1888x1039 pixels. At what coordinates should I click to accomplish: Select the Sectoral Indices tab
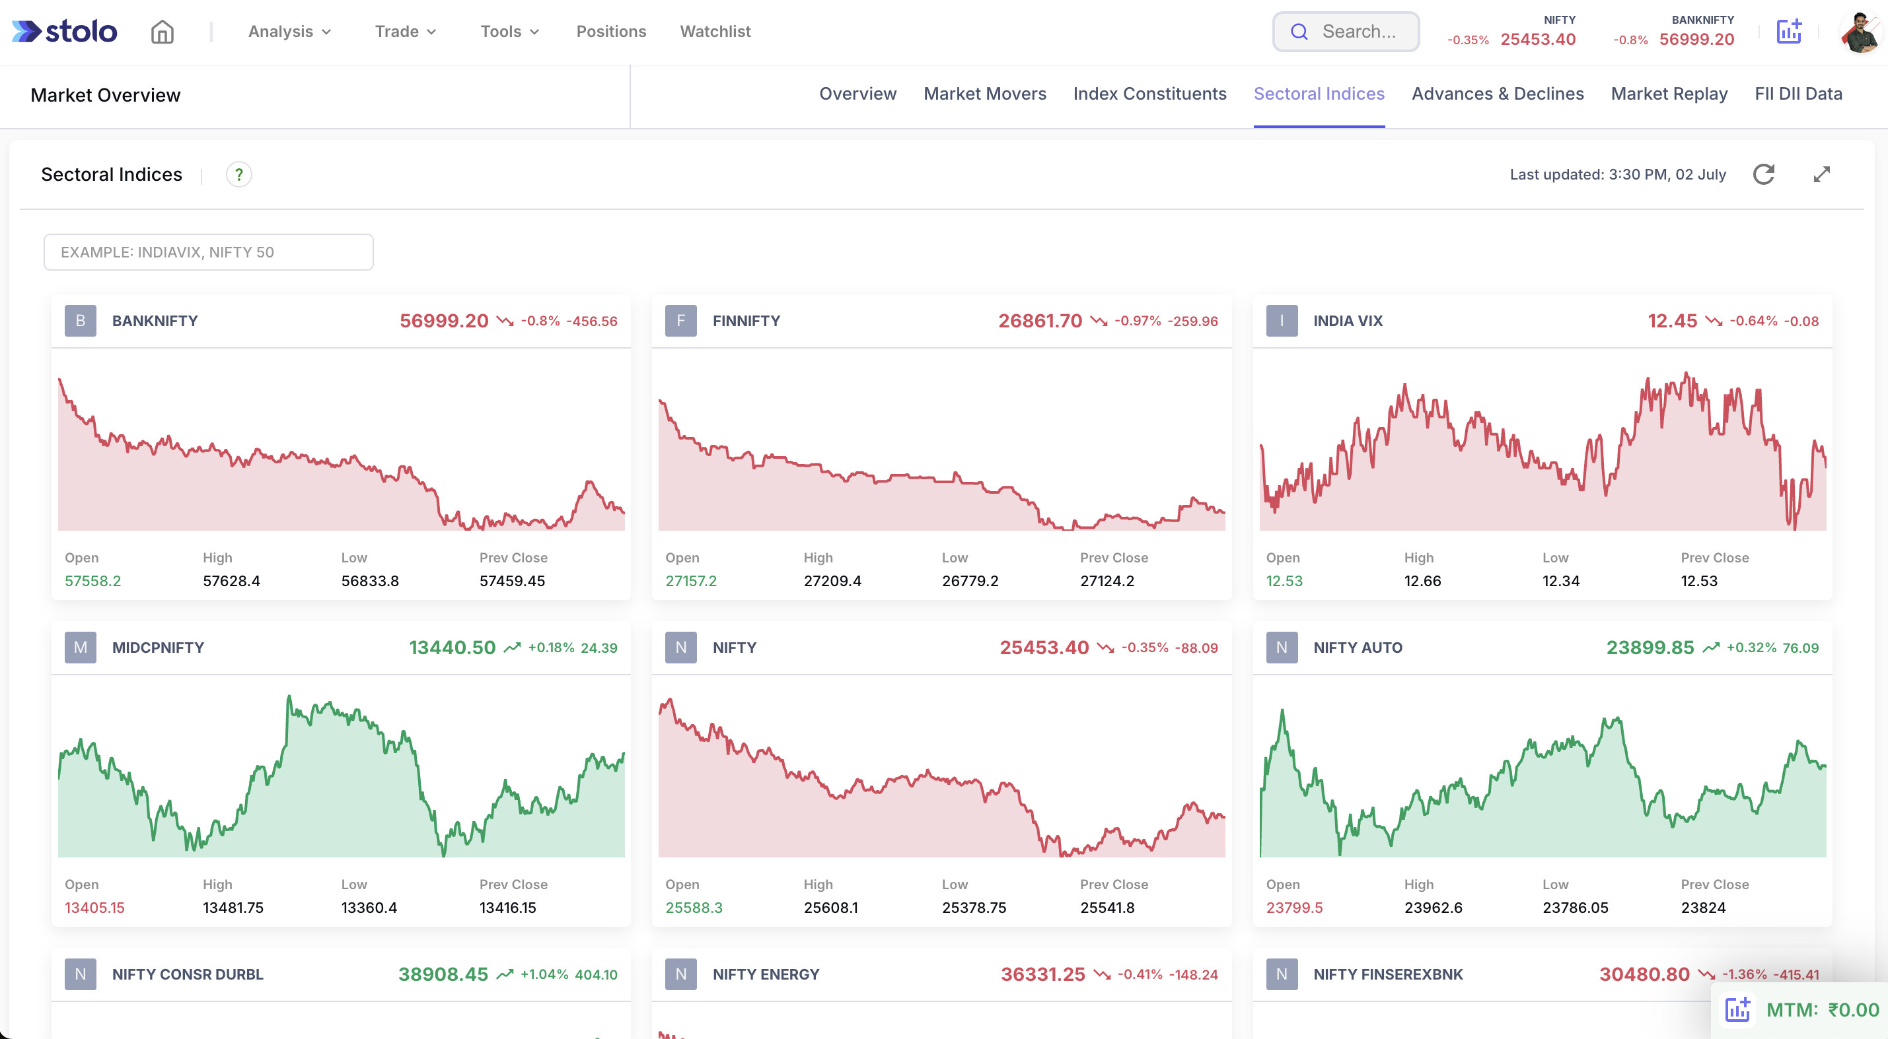point(1319,94)
